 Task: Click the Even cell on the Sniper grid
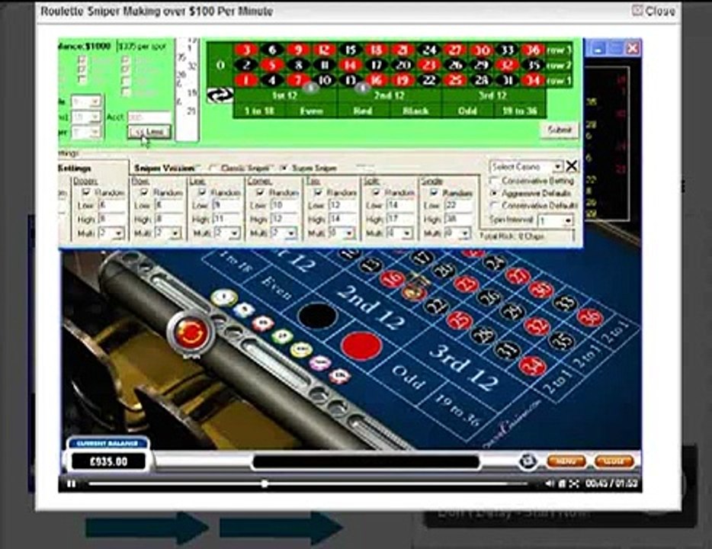[x=311, y=111]
